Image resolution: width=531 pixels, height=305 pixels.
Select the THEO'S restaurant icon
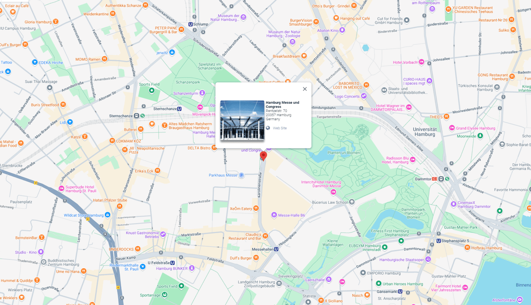tap(446, 117)
